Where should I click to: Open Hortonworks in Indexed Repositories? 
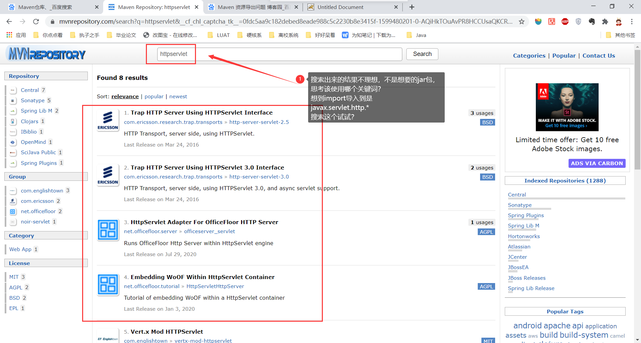pos(523,236)
